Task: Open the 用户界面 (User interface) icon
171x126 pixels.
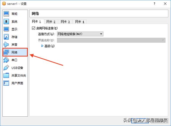Action: [x=6, y=83]
